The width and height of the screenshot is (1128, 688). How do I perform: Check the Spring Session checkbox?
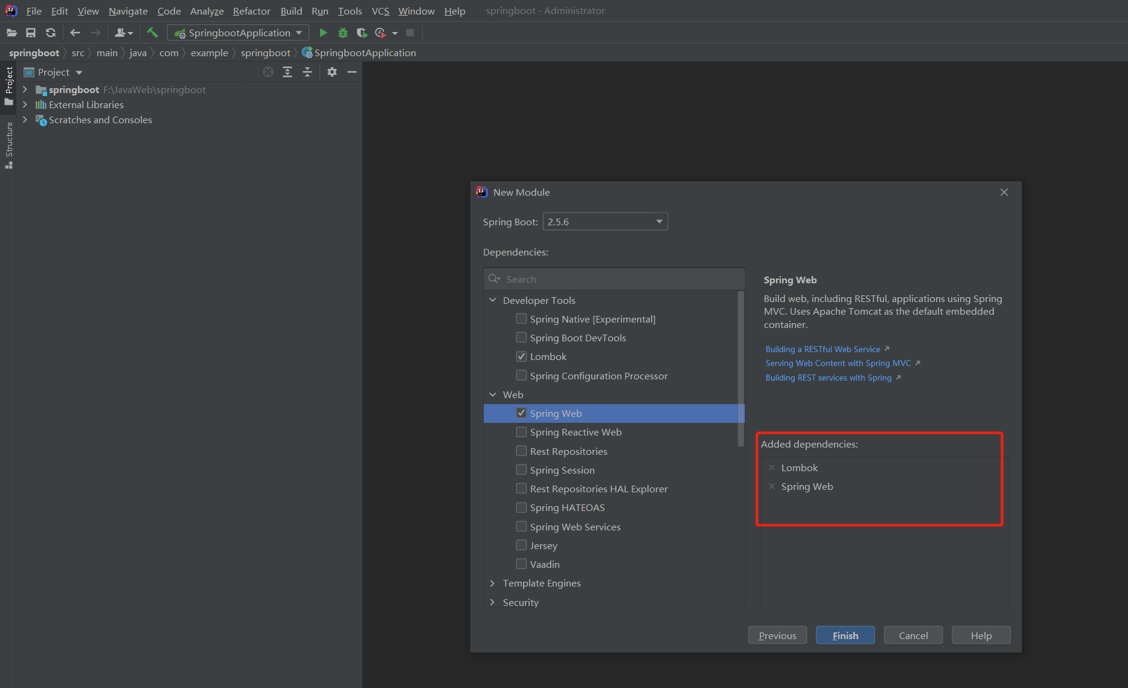click(x=521, y=469)
